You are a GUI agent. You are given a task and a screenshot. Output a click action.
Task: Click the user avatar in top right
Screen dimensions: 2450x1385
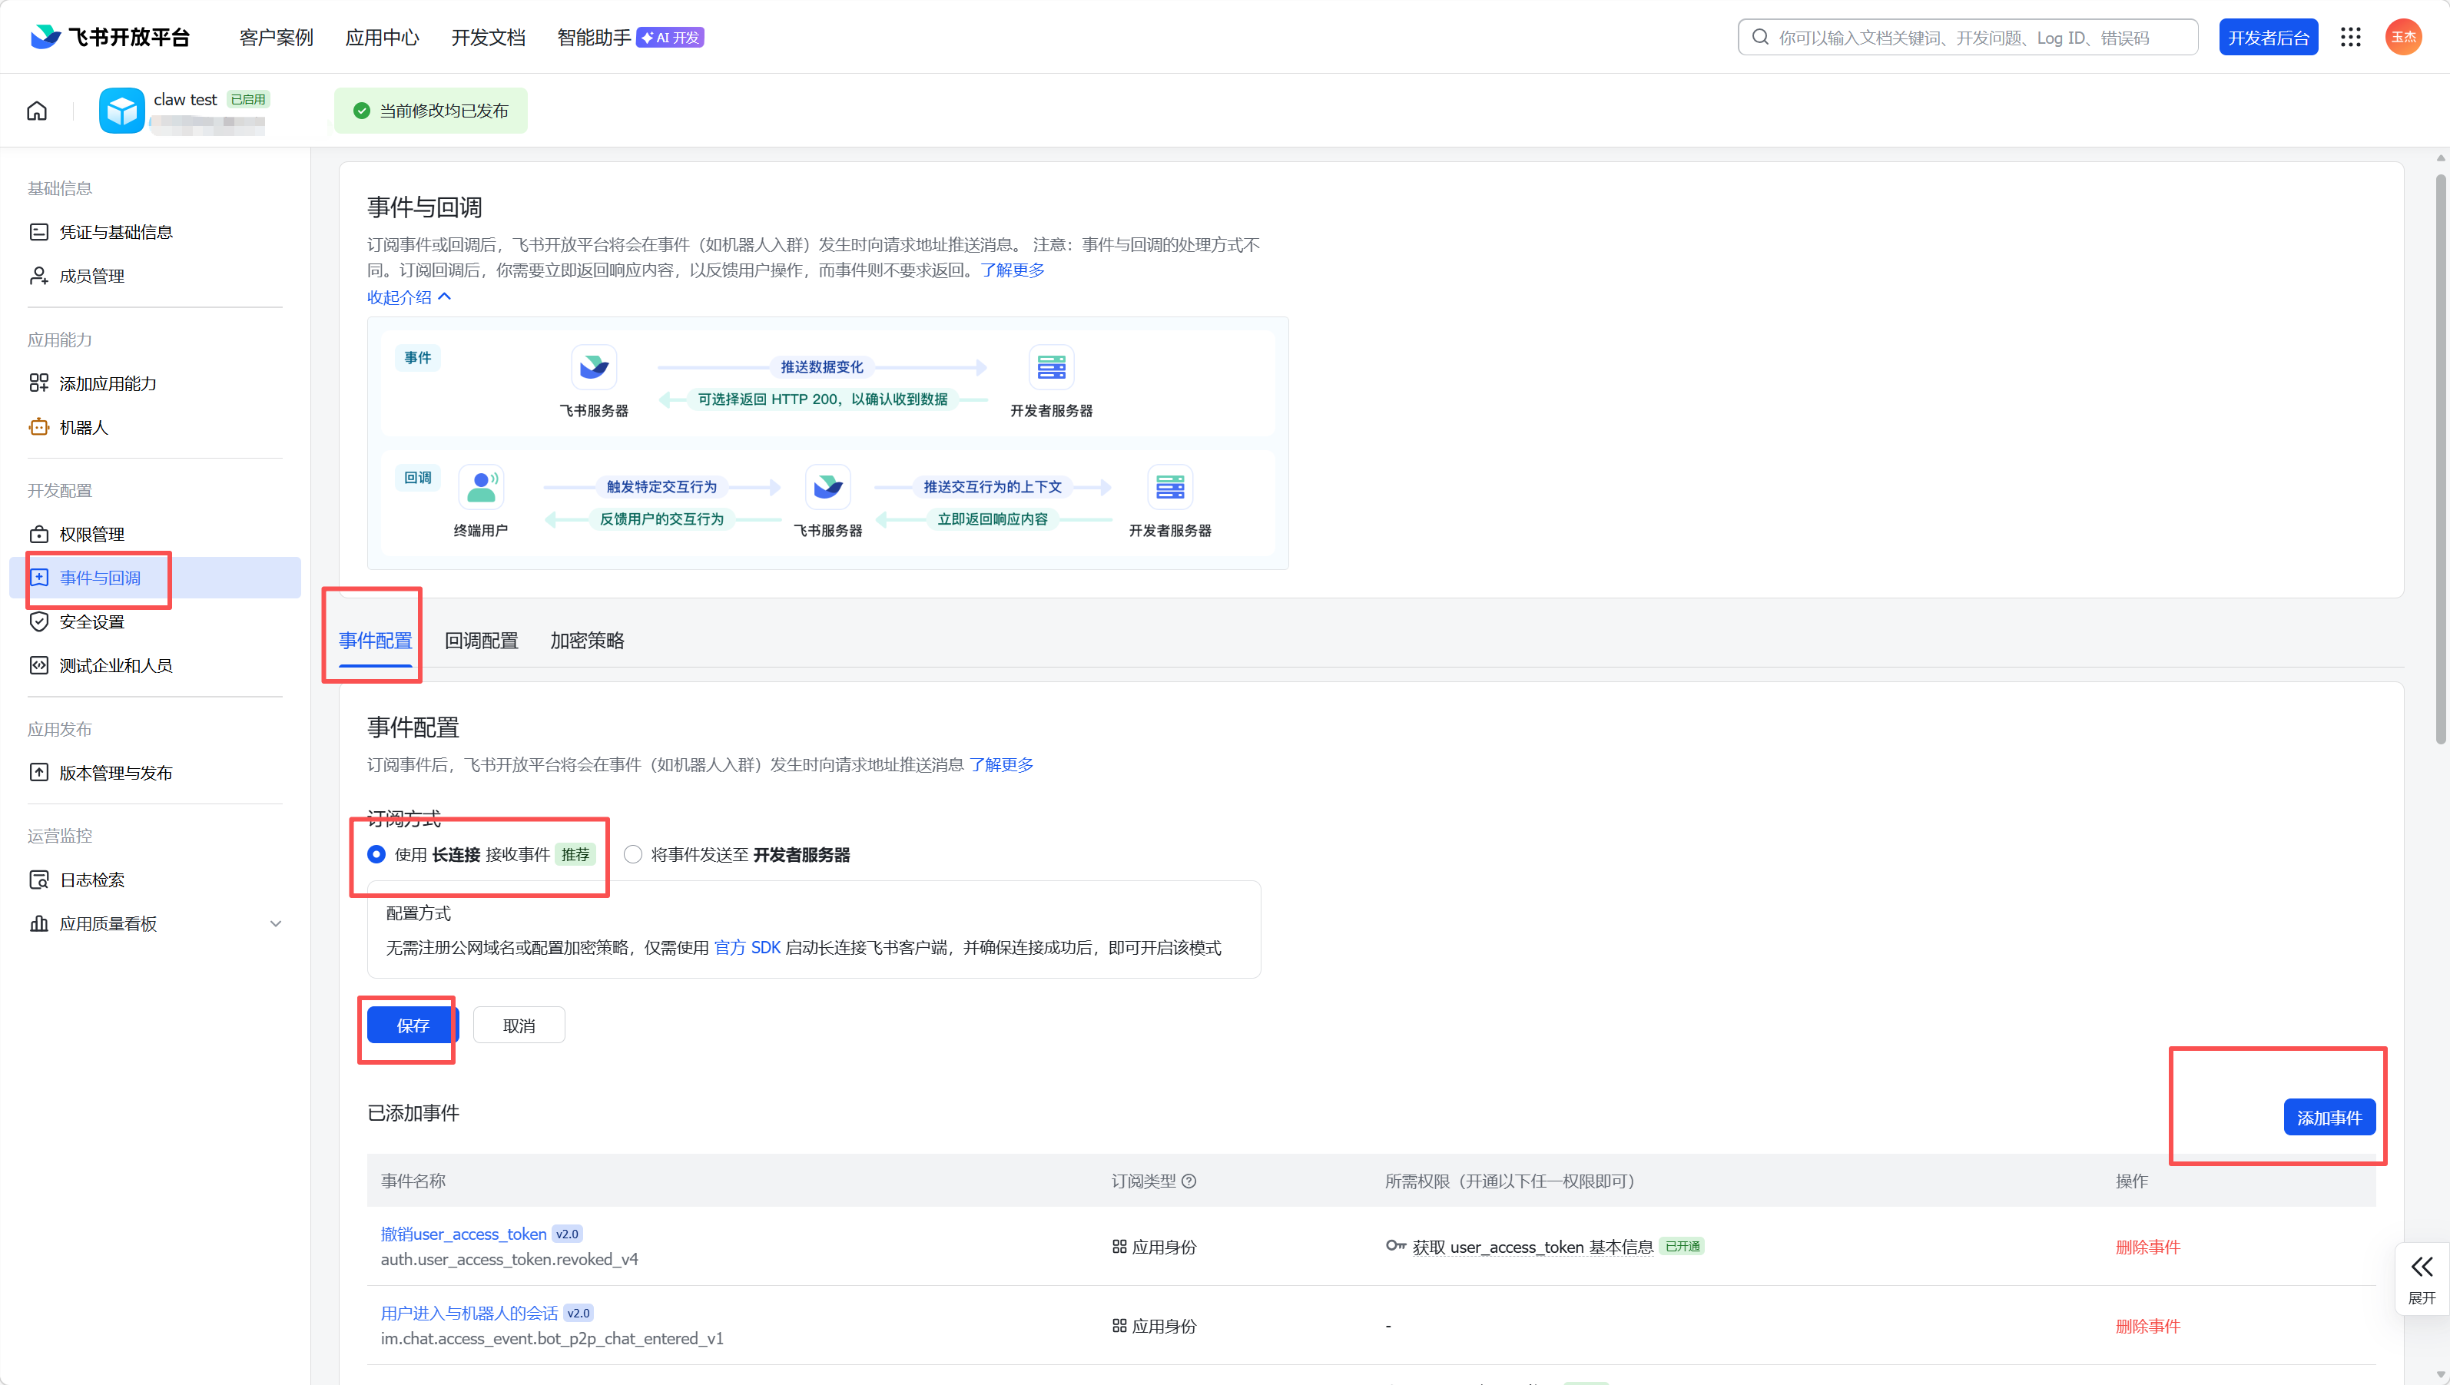[x=2403, y=37]
